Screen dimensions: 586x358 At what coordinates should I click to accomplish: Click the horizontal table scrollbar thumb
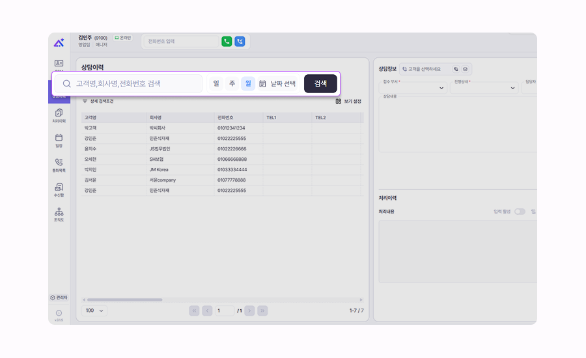point(125,299)
